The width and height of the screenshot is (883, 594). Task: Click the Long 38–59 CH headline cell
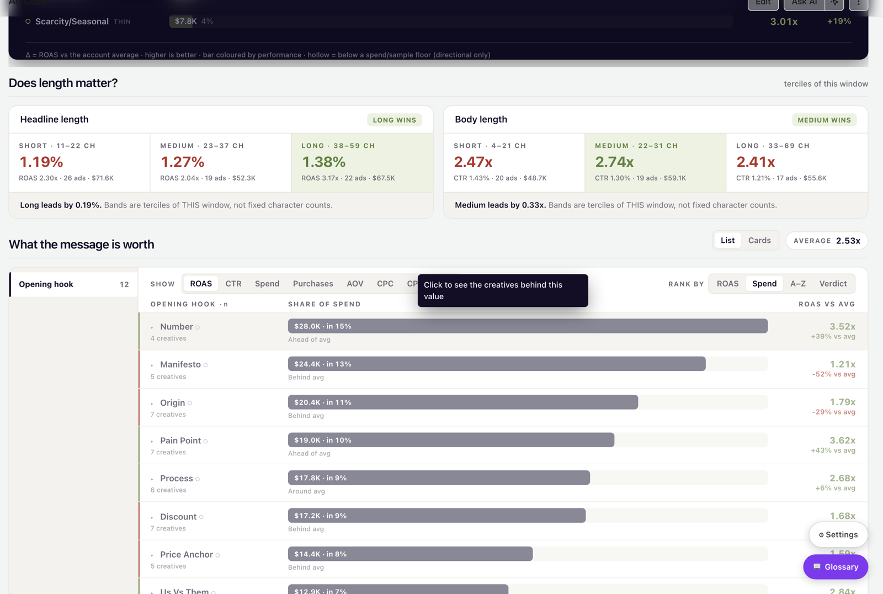click(362, 162)
